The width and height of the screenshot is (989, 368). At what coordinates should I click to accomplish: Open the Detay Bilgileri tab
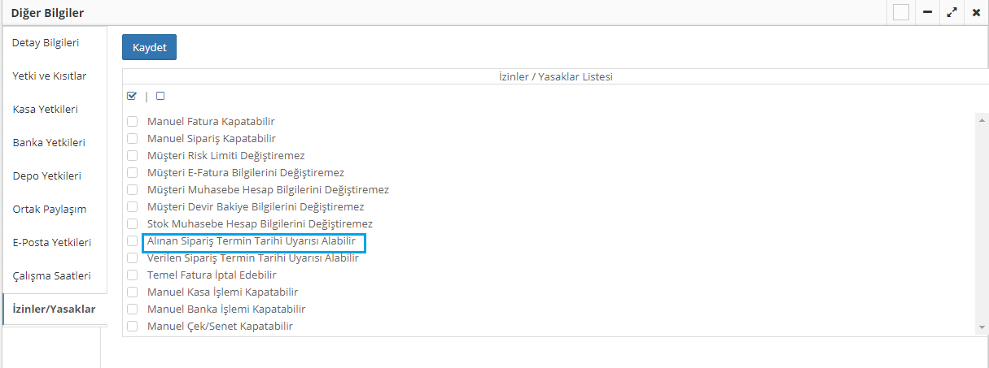click(46, 42)
